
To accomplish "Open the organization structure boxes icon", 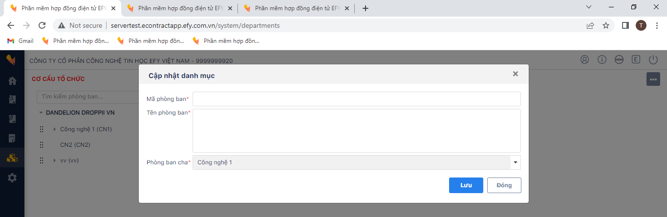I will pos(12,158).
